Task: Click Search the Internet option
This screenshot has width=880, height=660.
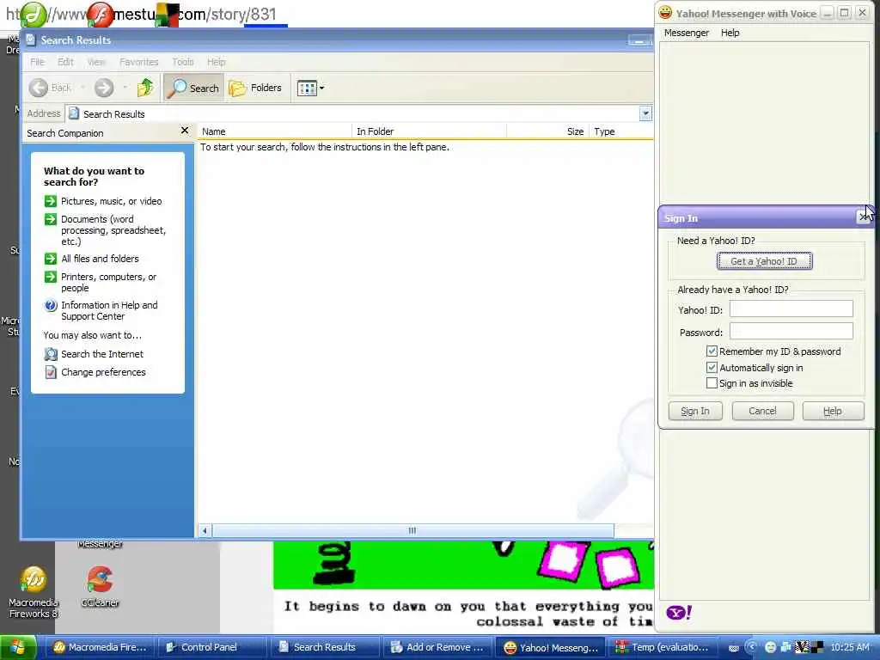Action: [102, 354]
